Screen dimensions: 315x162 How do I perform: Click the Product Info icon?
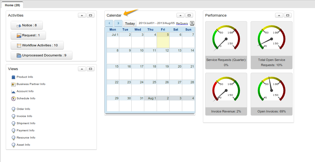(14, 77)
